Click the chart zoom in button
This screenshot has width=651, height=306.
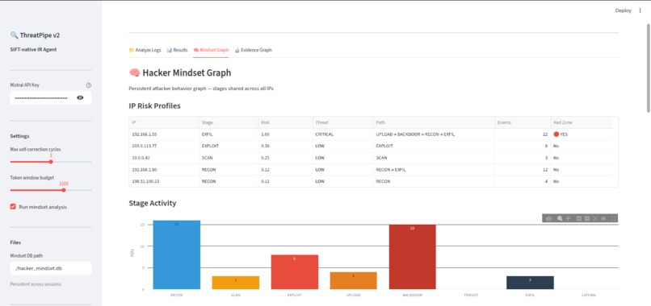coord(579,218)
